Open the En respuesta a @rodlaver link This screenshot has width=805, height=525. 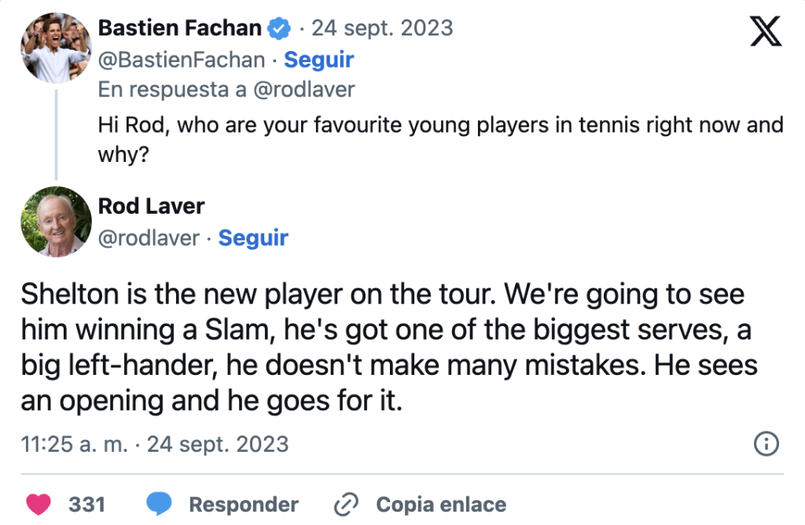tap(226, 90)
